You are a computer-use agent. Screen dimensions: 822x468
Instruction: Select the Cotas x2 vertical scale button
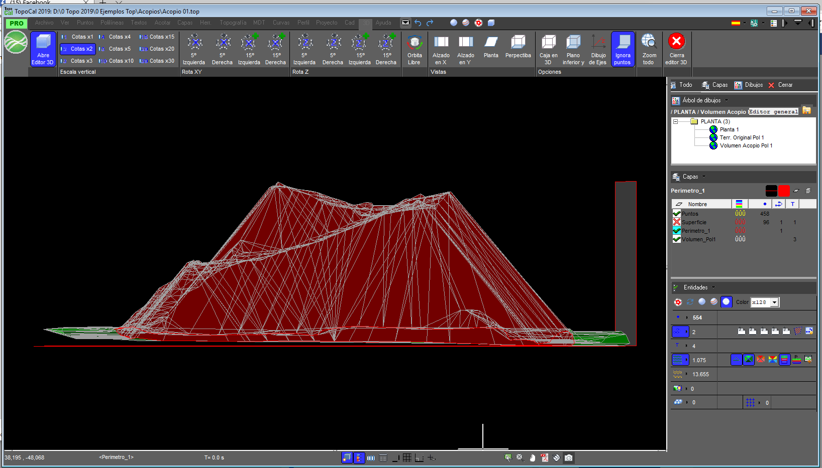(x=77, y=49)
